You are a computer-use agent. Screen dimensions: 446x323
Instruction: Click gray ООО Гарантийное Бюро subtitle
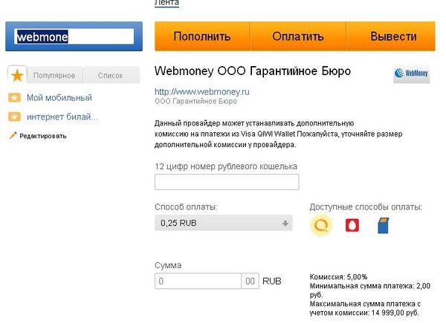pos(195,102)
